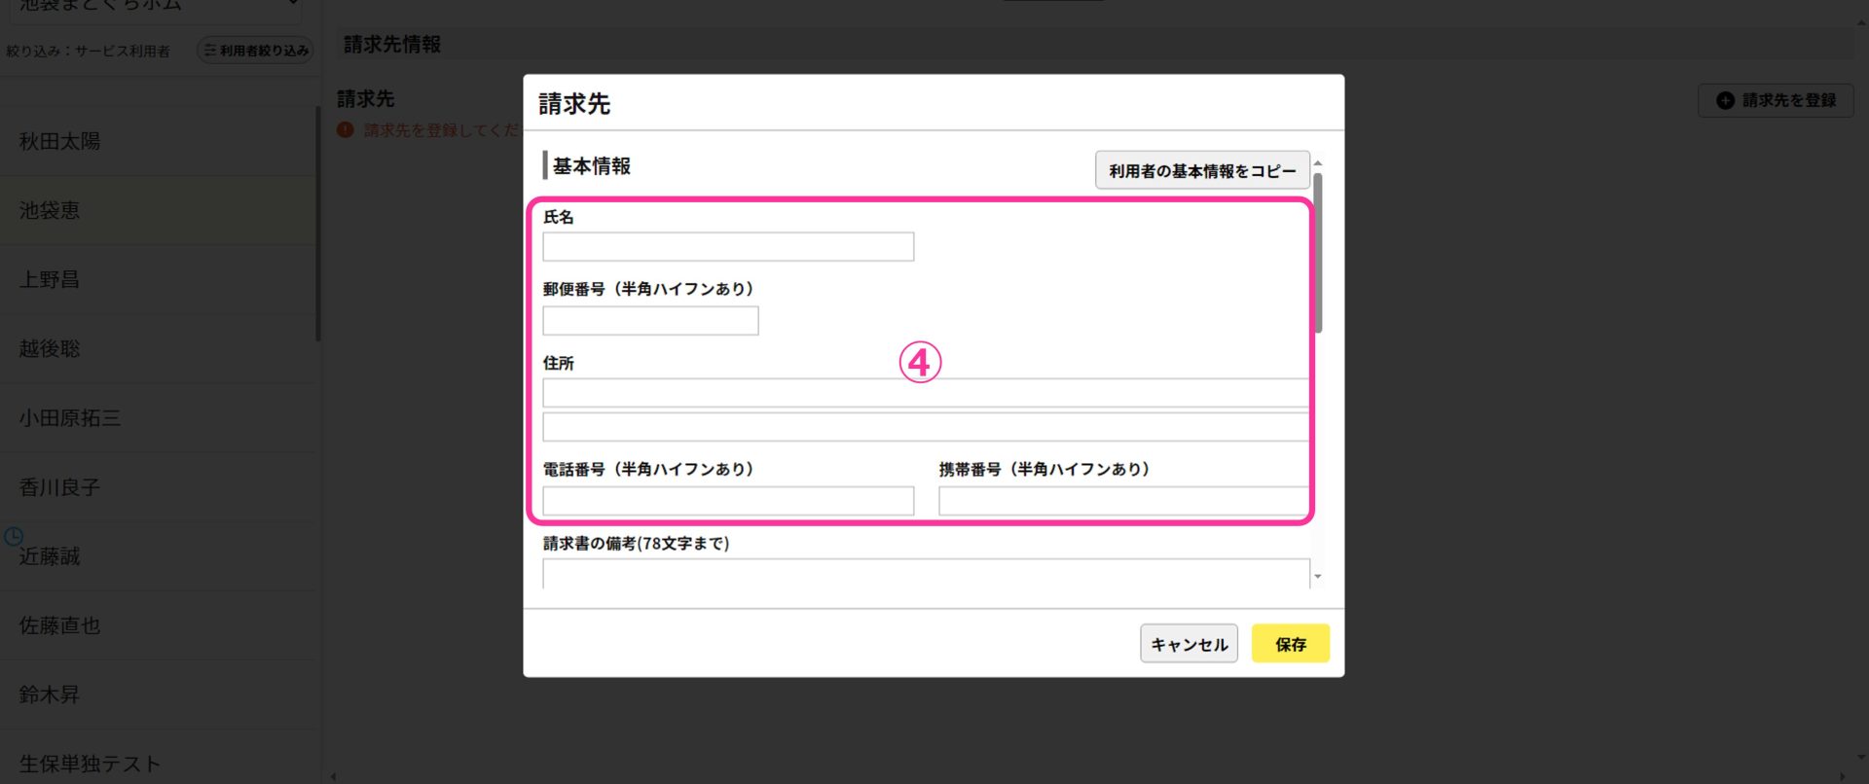1869x784 pixels.
Task: Select user 秋田太陽 in the list
Action: pos(158,141)
